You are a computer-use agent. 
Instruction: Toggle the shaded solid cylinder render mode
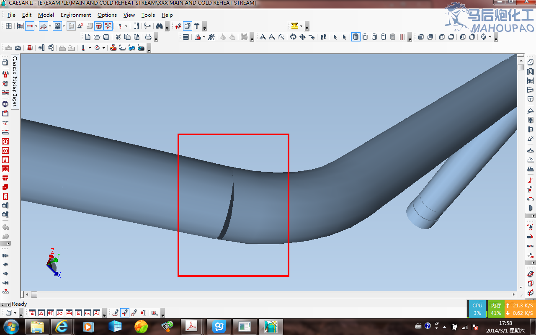356,37
